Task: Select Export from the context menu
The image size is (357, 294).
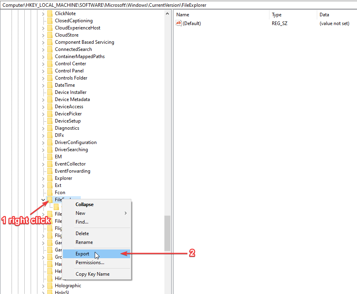Action: point(96,253)
